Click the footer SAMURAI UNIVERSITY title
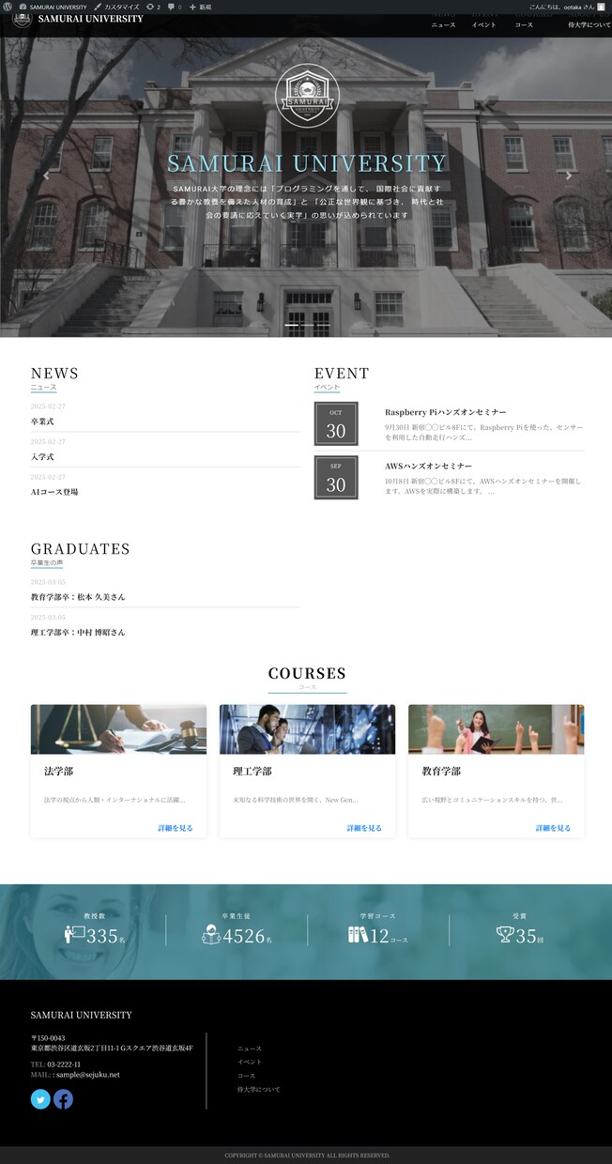Screen dimensions: 612x1164 [x=82, y=1015]
